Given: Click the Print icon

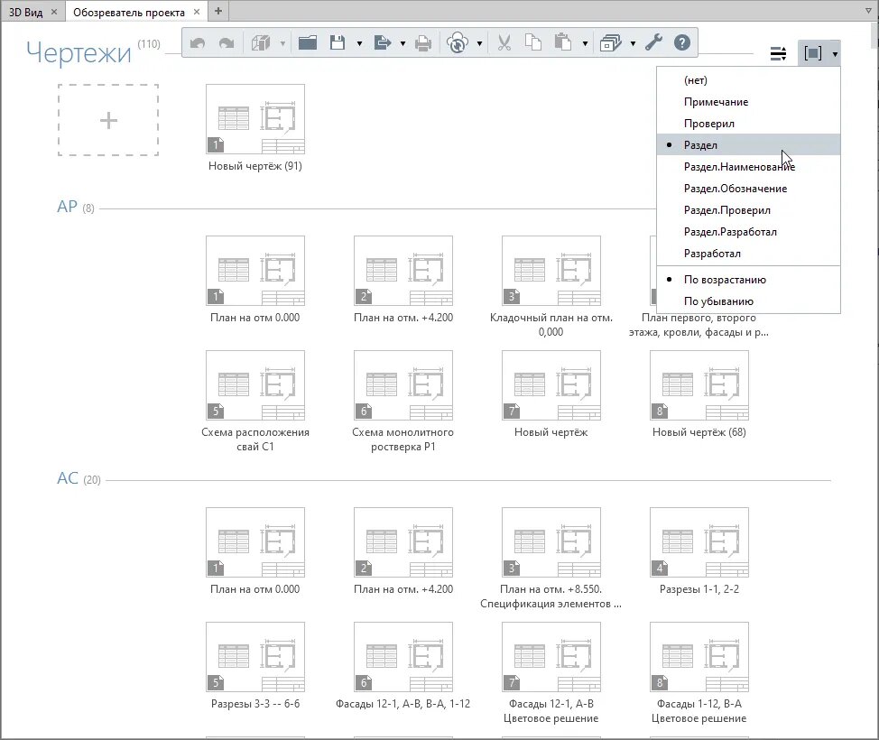Looking at the screenshot, I should pyautogui.click(x=423, y=43).
